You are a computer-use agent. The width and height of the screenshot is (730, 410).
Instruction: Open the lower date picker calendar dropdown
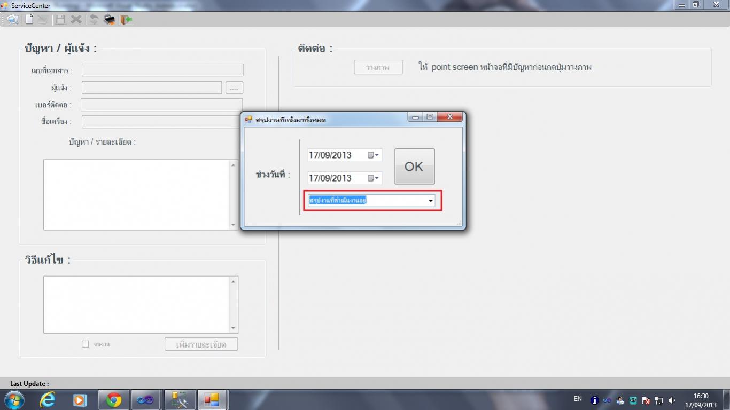(374, 178)
